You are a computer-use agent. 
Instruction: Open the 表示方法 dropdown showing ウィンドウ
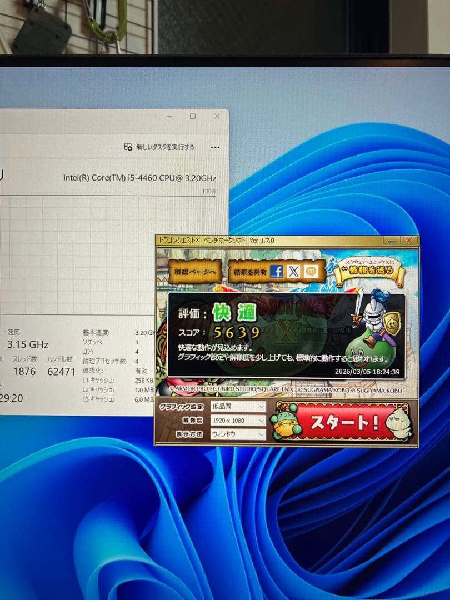click(238, 434)
